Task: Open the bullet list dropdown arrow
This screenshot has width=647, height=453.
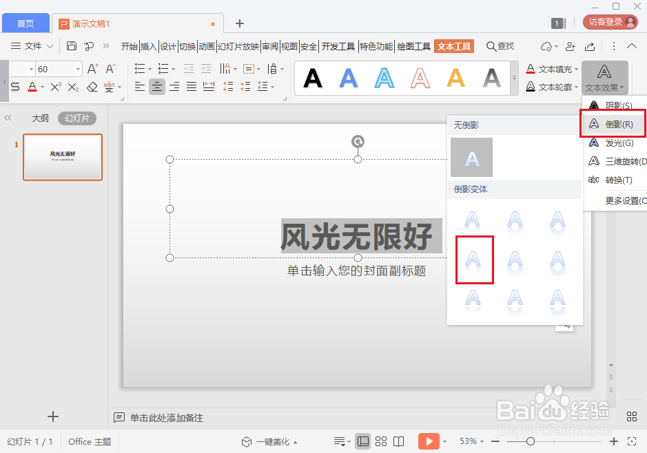Action: 150,68
